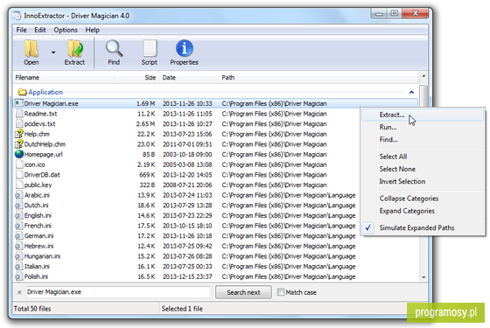
Task: Click the date 2011-07-01 09:51
Action: click(187, 144)
